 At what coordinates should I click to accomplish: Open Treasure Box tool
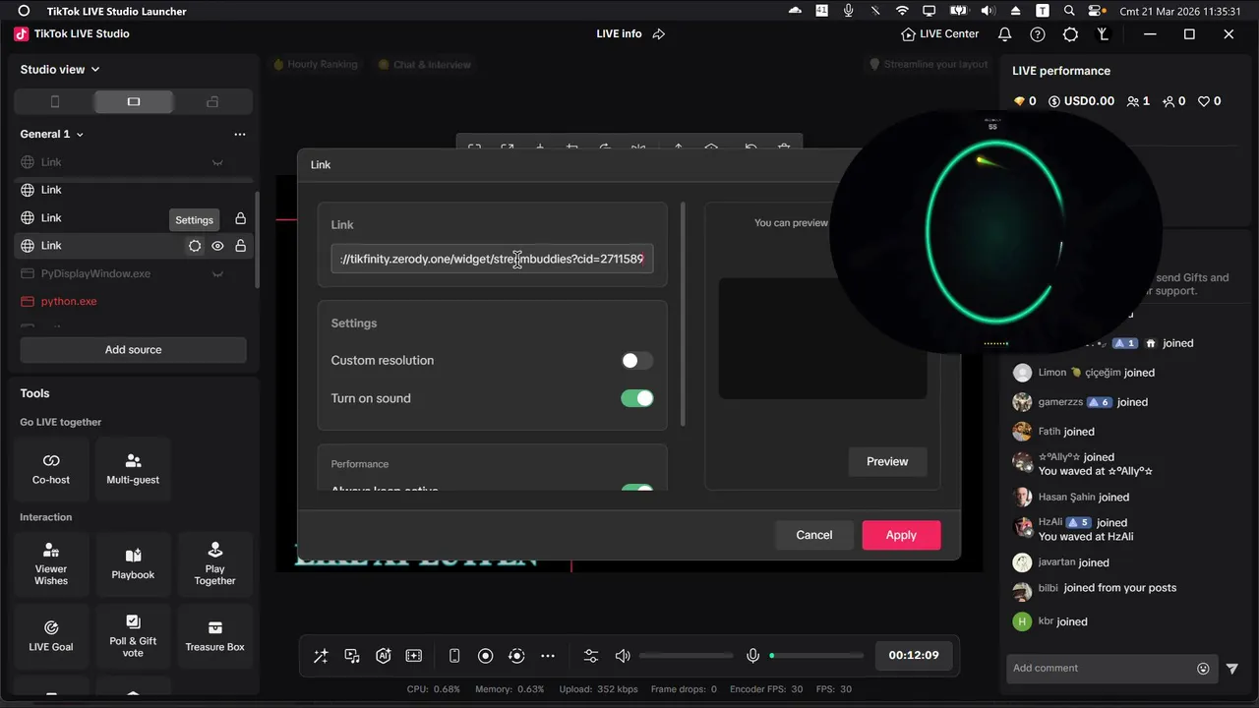[214, 636]
